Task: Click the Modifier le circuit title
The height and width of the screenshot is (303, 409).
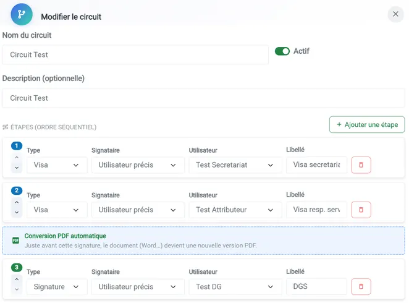Action: click(71, 17)
